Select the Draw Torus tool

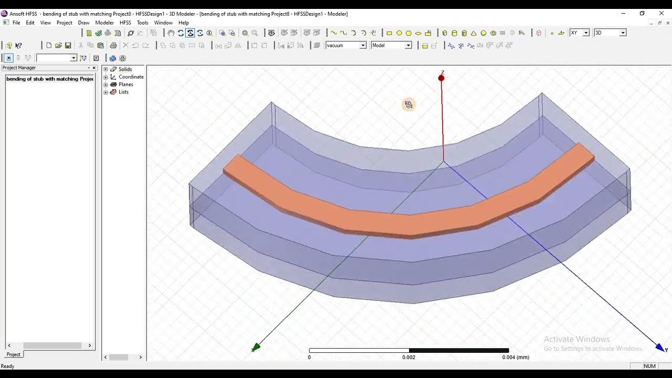(493, 33)
